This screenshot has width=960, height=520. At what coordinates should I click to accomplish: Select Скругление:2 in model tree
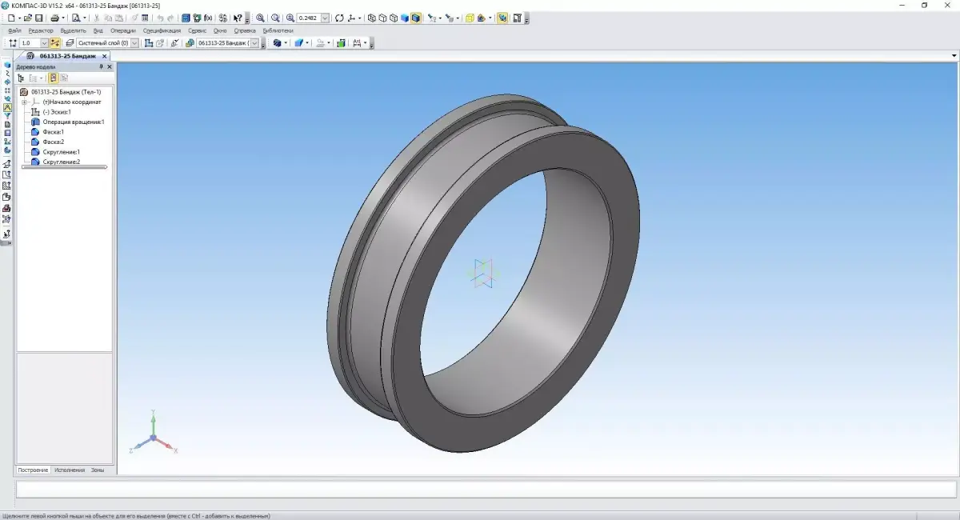pyautogui.click(x=62, y=162)
